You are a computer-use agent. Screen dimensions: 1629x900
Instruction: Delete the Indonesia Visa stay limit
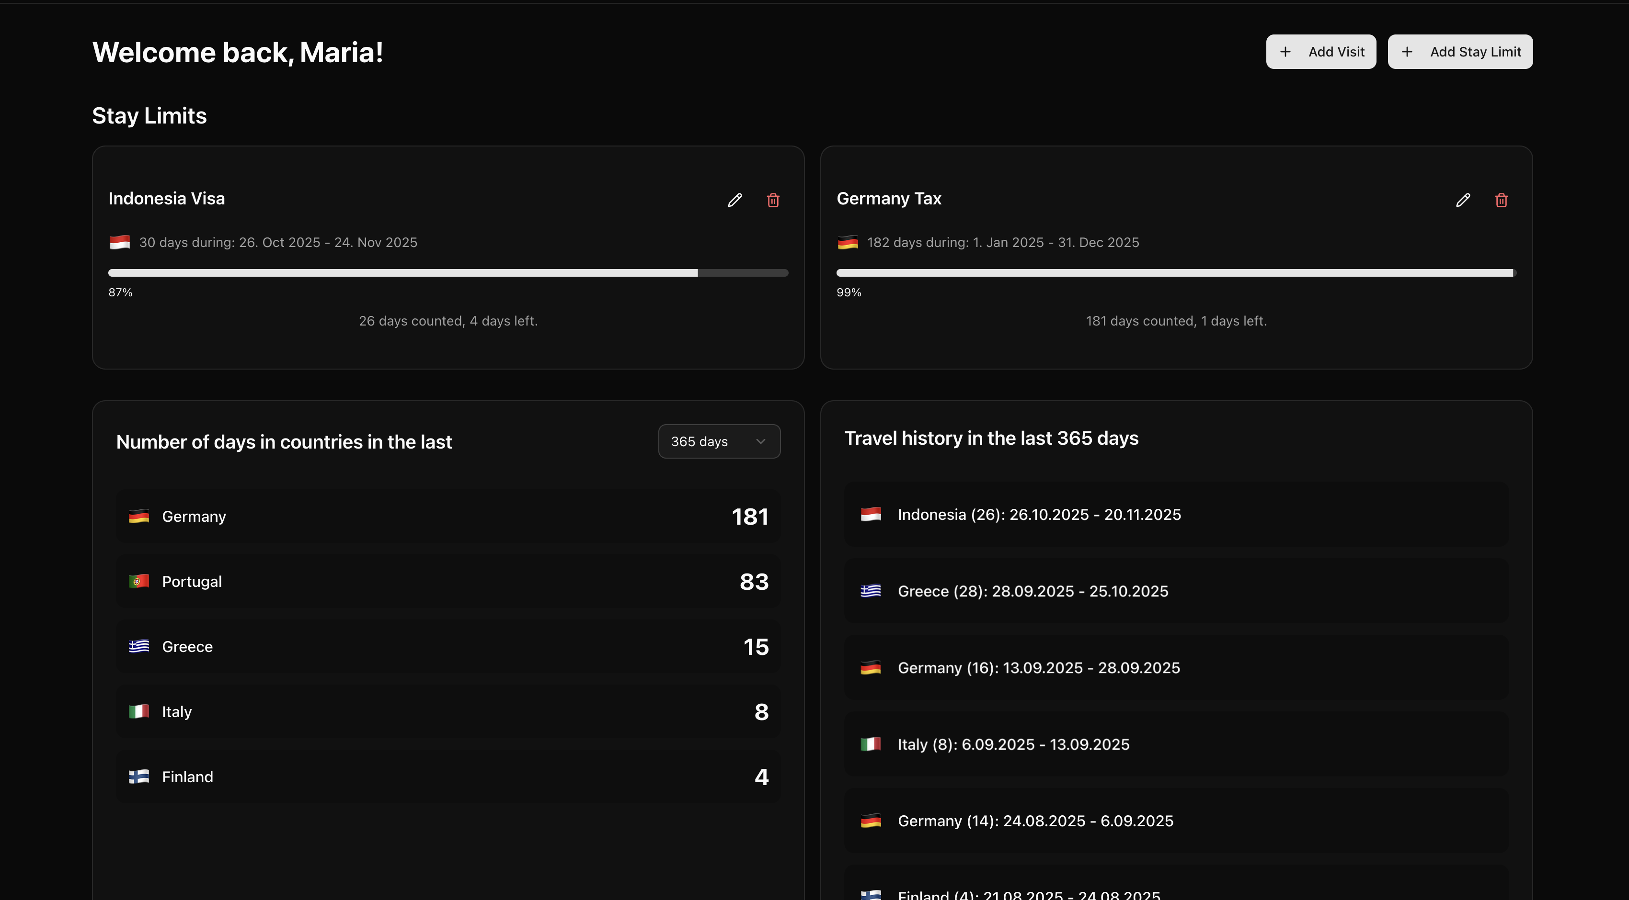tap(773, 200)
